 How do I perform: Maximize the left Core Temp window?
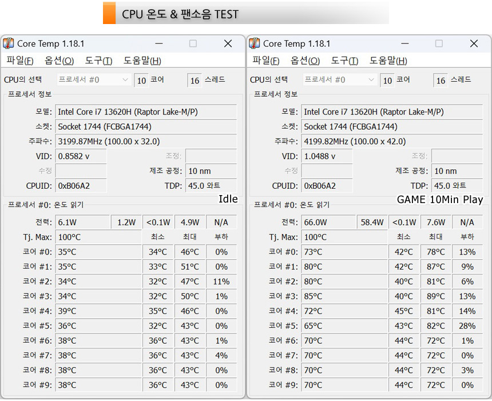click(193, 44)
